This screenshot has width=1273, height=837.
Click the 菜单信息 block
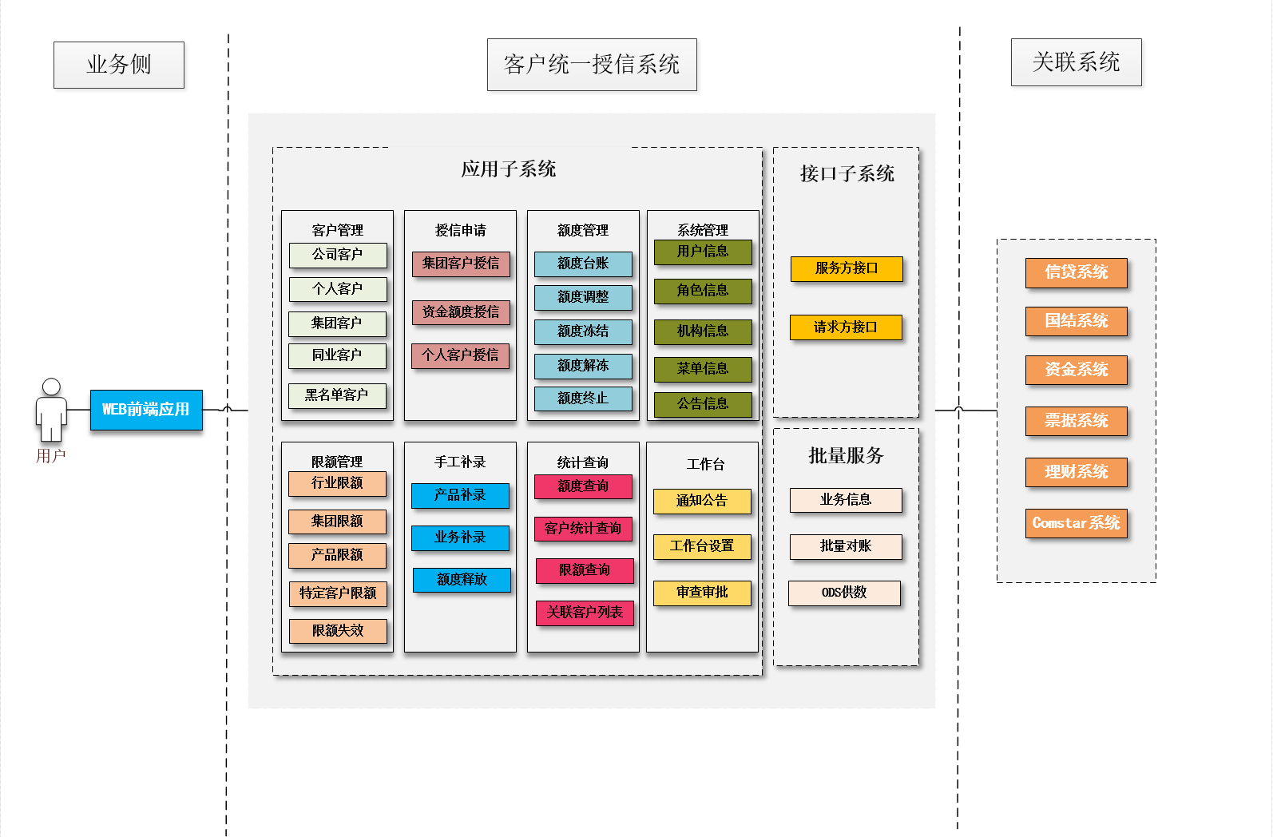pos(703,369)
